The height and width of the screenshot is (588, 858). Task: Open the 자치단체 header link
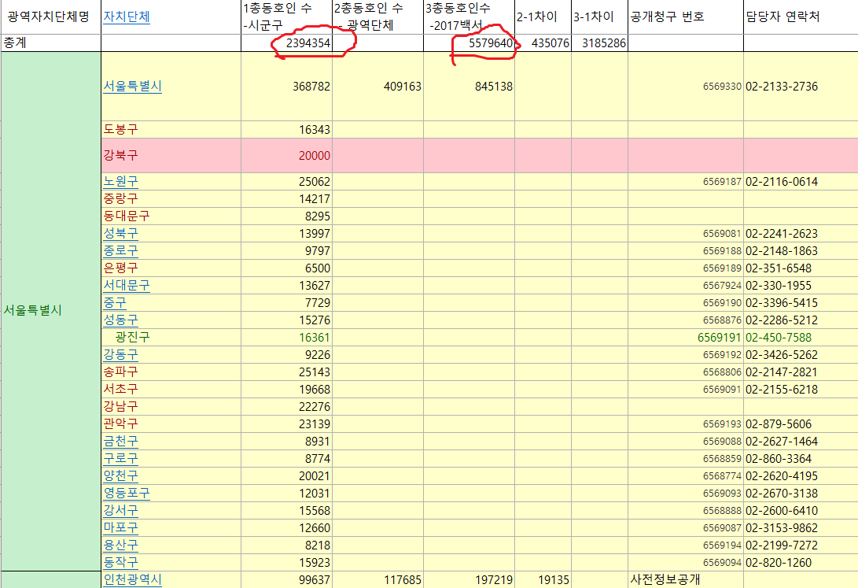[127, 17]
